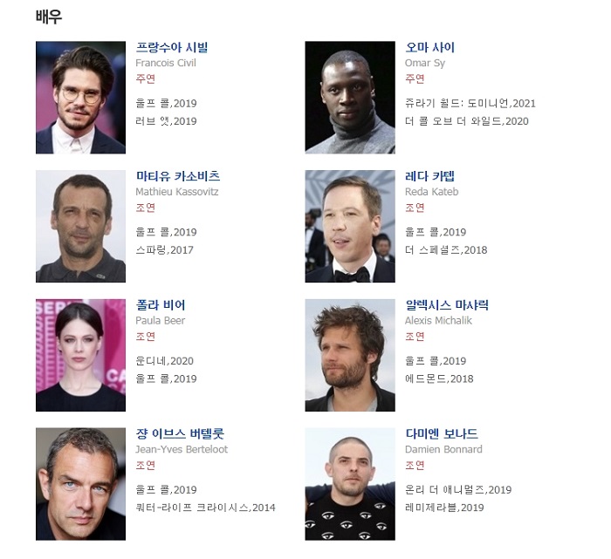Select the film 러브 앳,2019
The width and height of the screenshot is (611, 559).
pyautogui.click(x=166, y=121)
